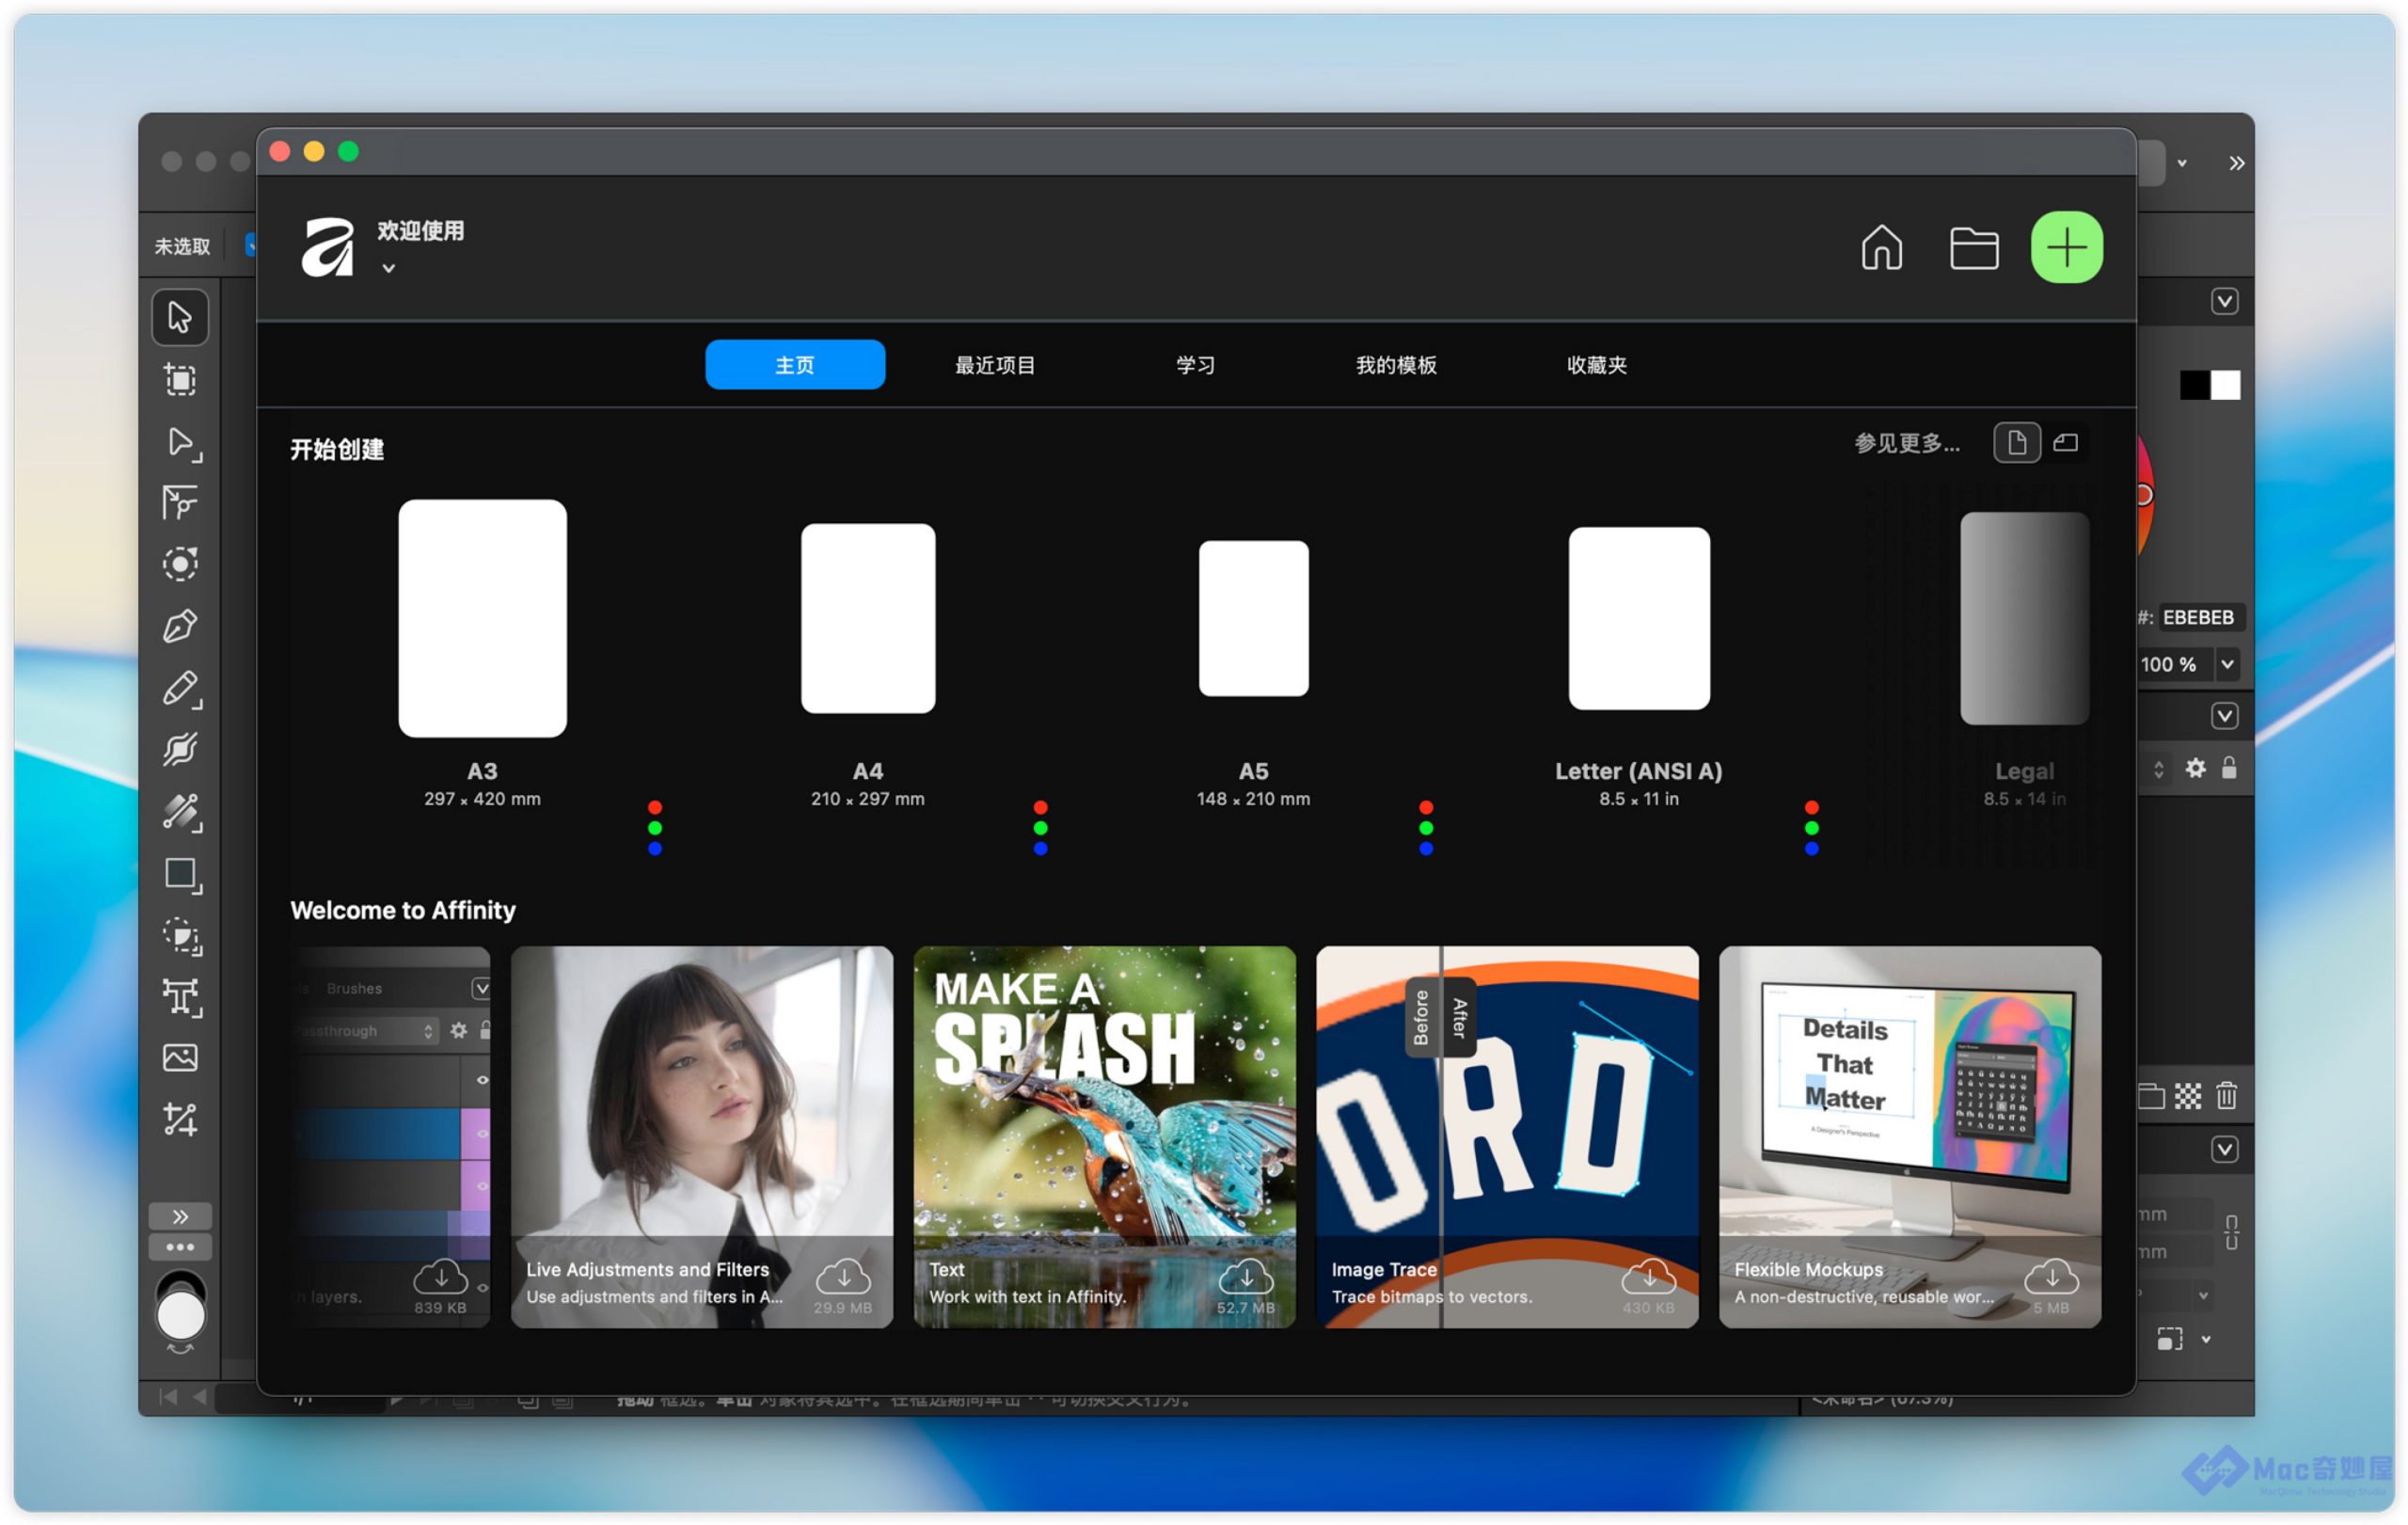Switch to the 最近项目 tab
This screenshot has height=1525, width=2408.
point(994,365)
